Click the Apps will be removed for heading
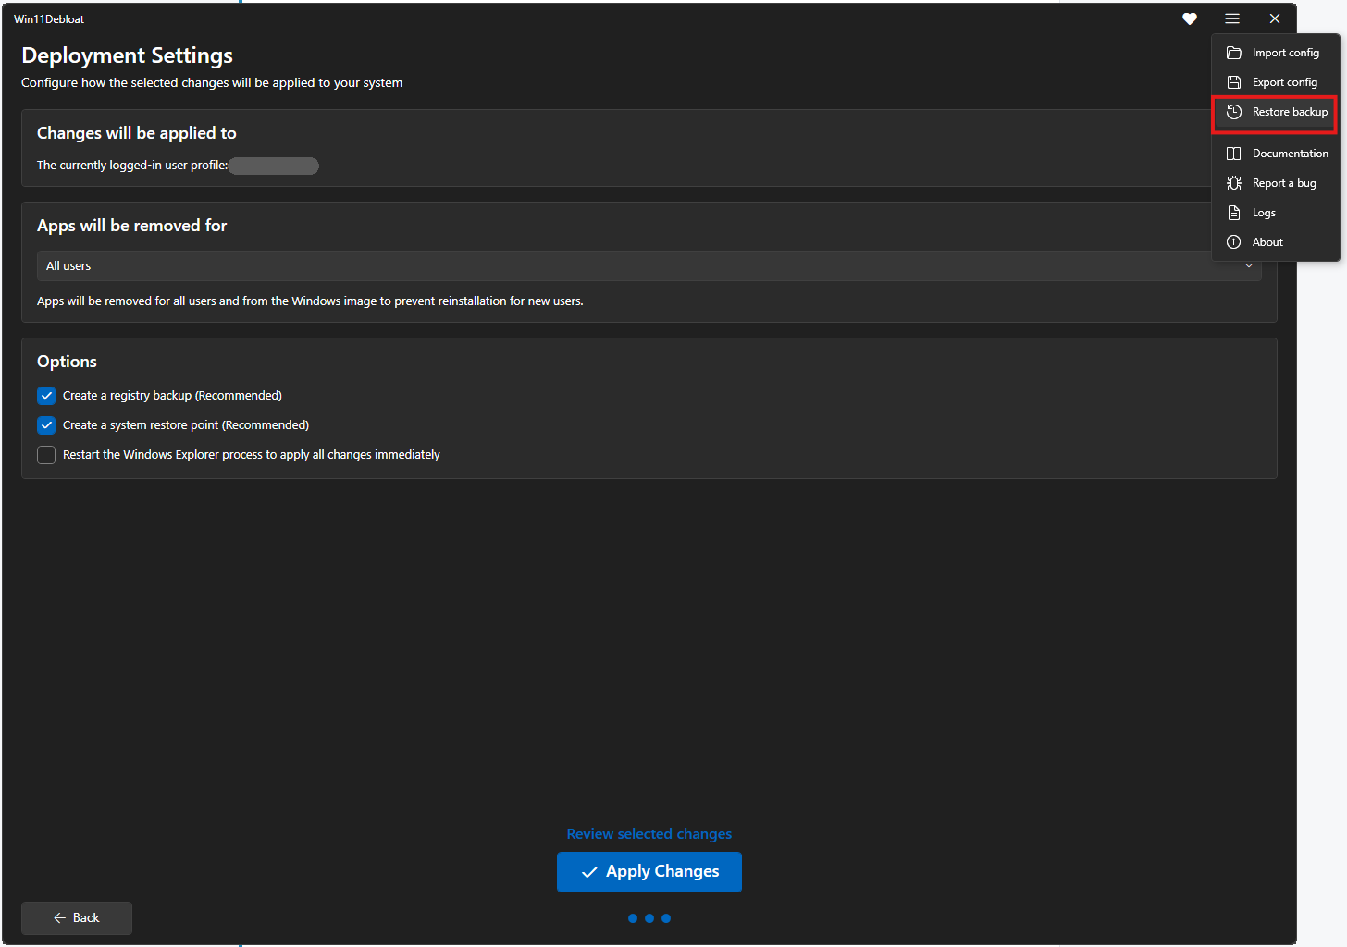1347x947 pixels. pos(131,226)
